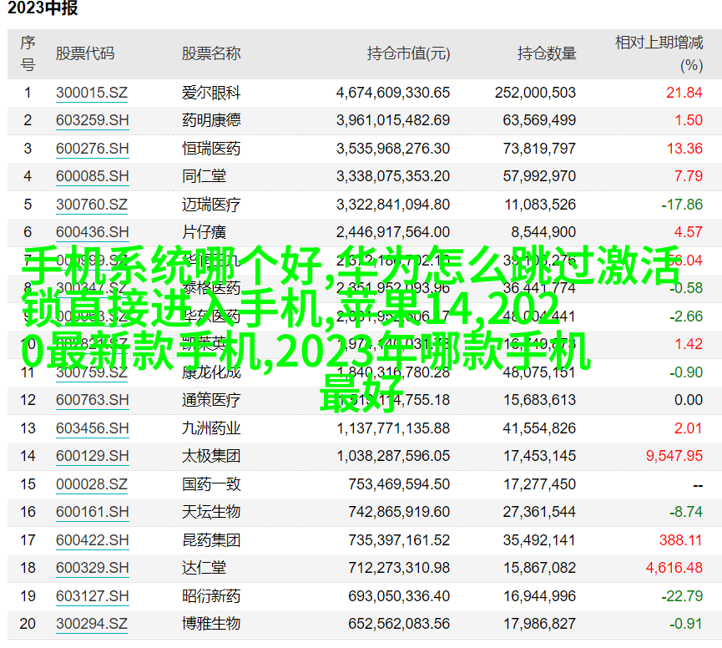Viewport: 722px width, 648px height.
Task: Open the 603127.SH stock link
Action: (x=92, y=596)
